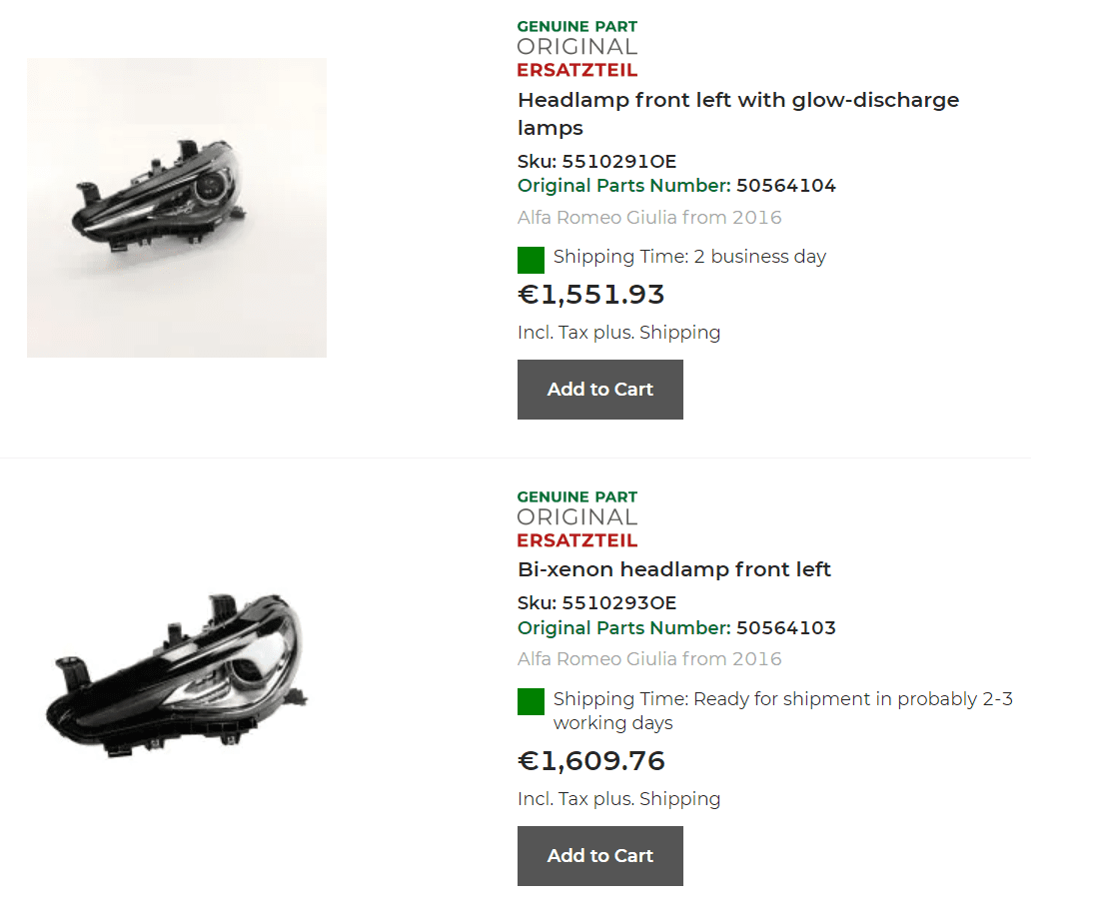Click the green stock indicator beside "2-3 working days"

pos(531,701)
